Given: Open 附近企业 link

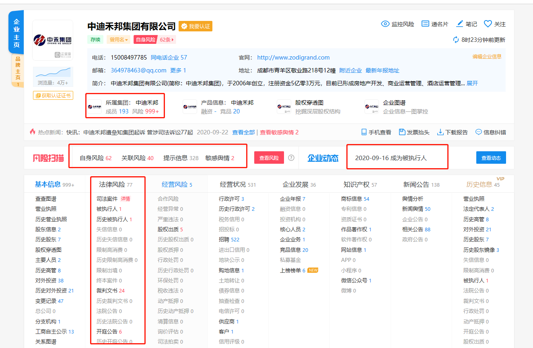Looking at the screenshot, I should click(x=350, y=70).
